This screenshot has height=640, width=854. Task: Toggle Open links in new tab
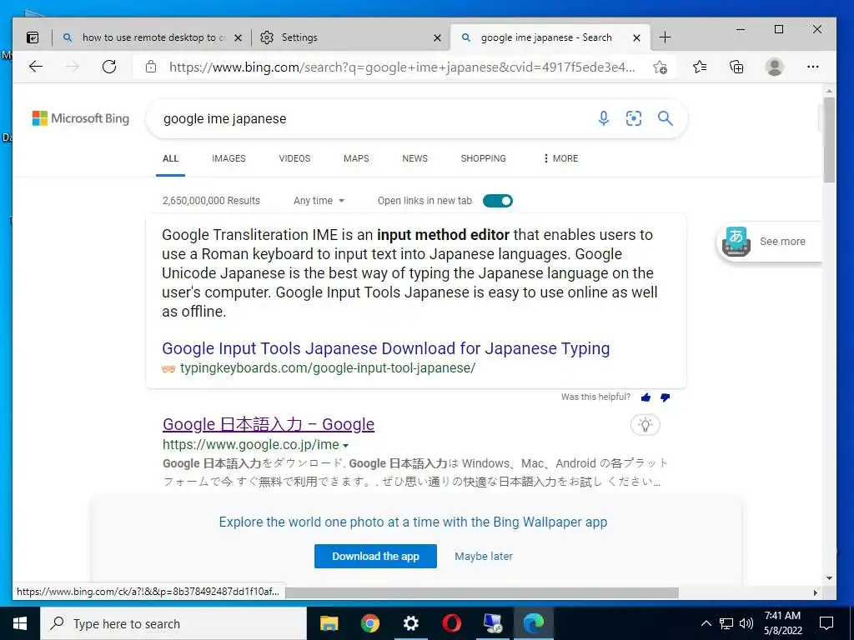point(498,201)
